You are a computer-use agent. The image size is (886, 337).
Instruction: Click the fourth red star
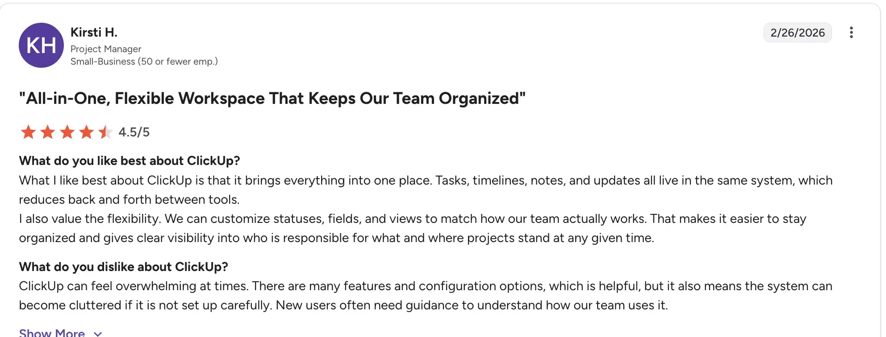(86, 132)
